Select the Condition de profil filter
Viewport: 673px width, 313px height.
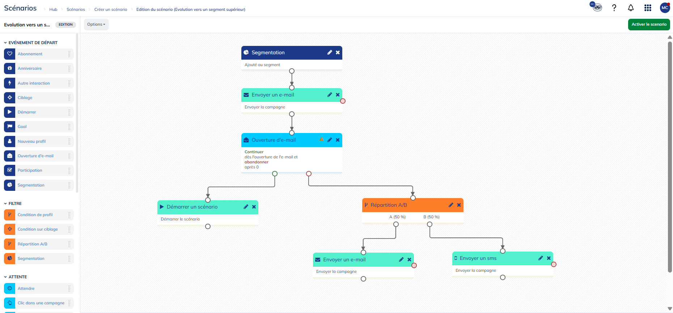[35, 215]
